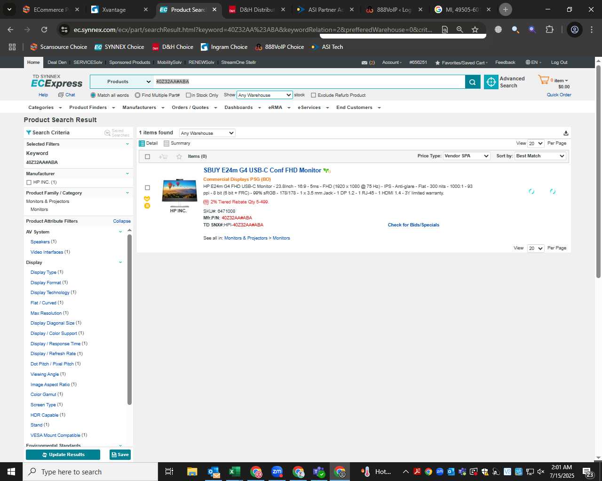Collapse the AV System attribute group

tap(120, 232)
